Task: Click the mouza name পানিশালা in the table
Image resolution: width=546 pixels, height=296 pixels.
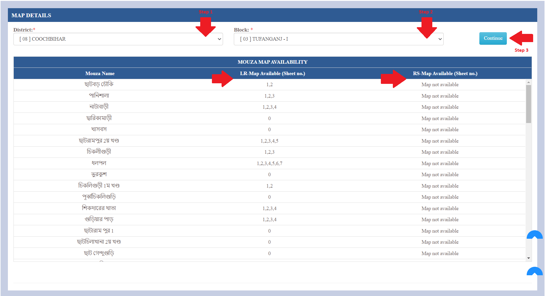Action: (x=99, y=96)
